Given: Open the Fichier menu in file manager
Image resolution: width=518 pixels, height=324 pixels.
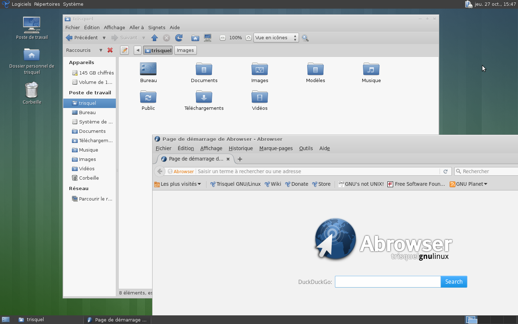Looking at the screenshot, I should pos(73,27).
